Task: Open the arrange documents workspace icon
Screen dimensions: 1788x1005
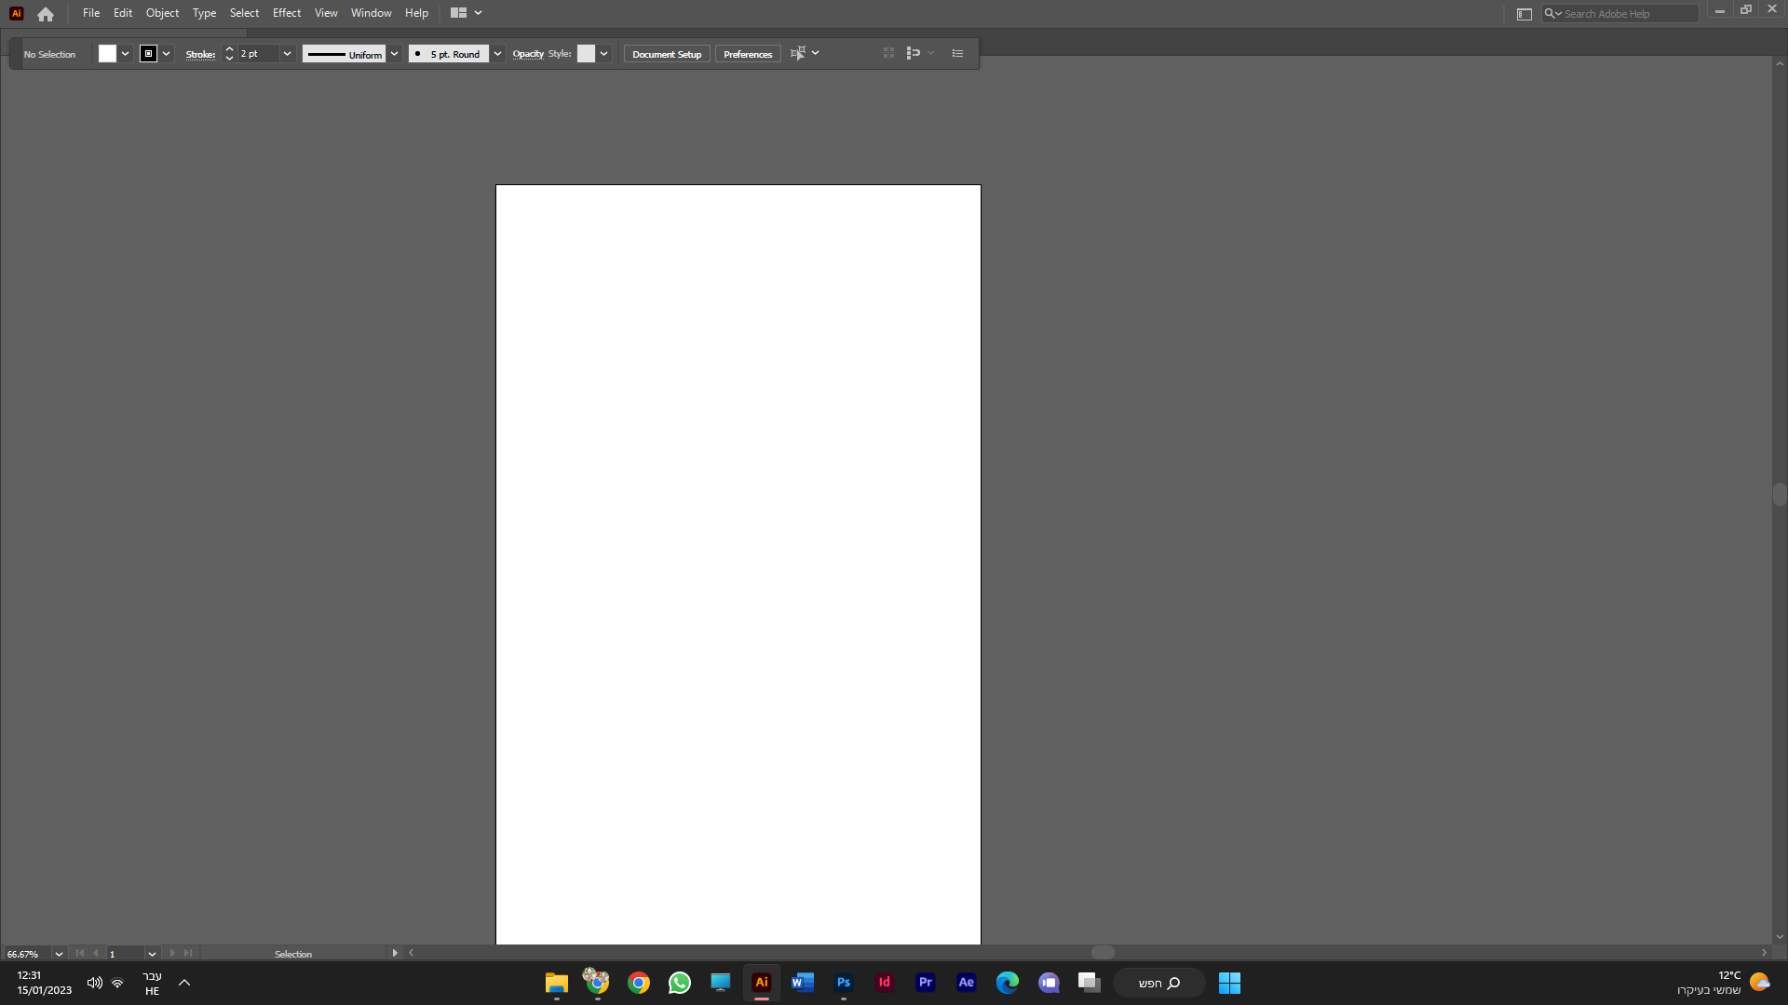Action: coord(458,13)
